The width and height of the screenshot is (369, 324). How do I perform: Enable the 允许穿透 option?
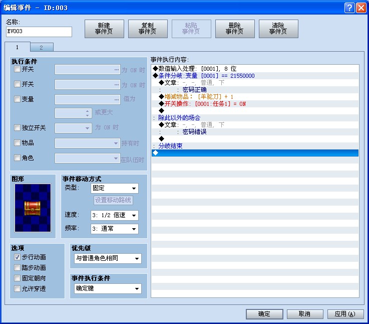click(17, 288)
